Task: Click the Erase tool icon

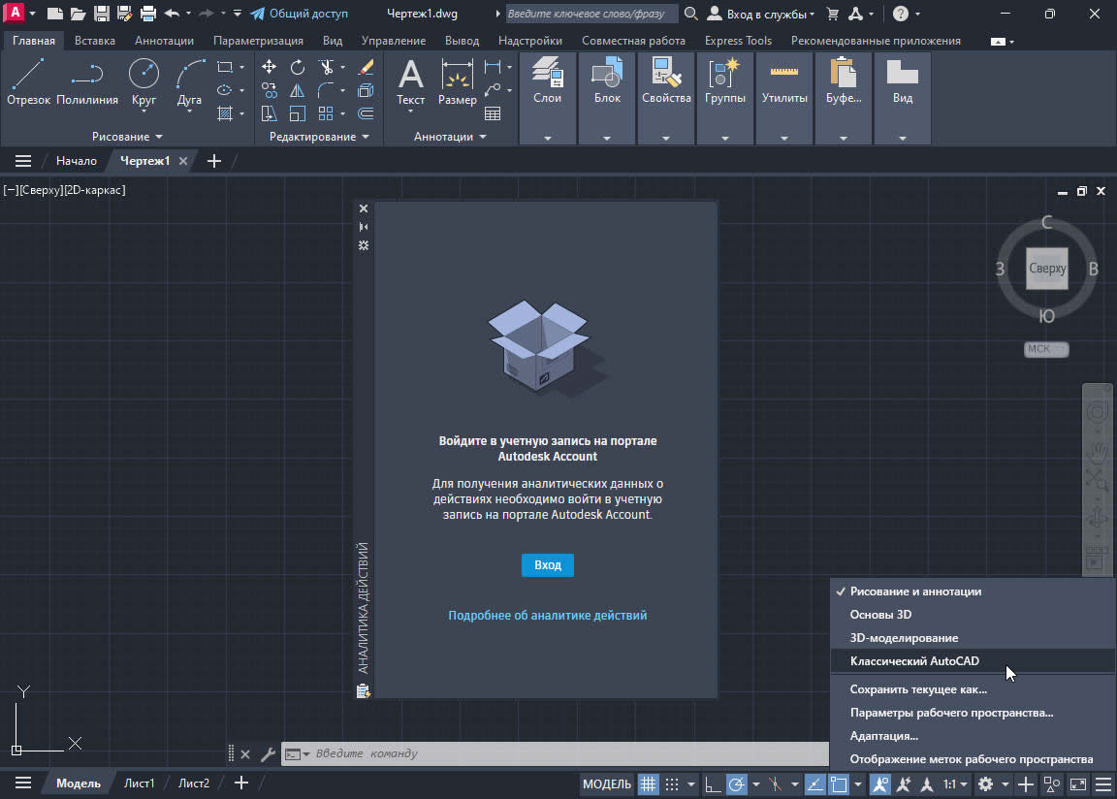Action: (x=366, y=68)
